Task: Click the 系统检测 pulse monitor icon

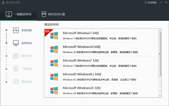Action: tap(16, 30)
